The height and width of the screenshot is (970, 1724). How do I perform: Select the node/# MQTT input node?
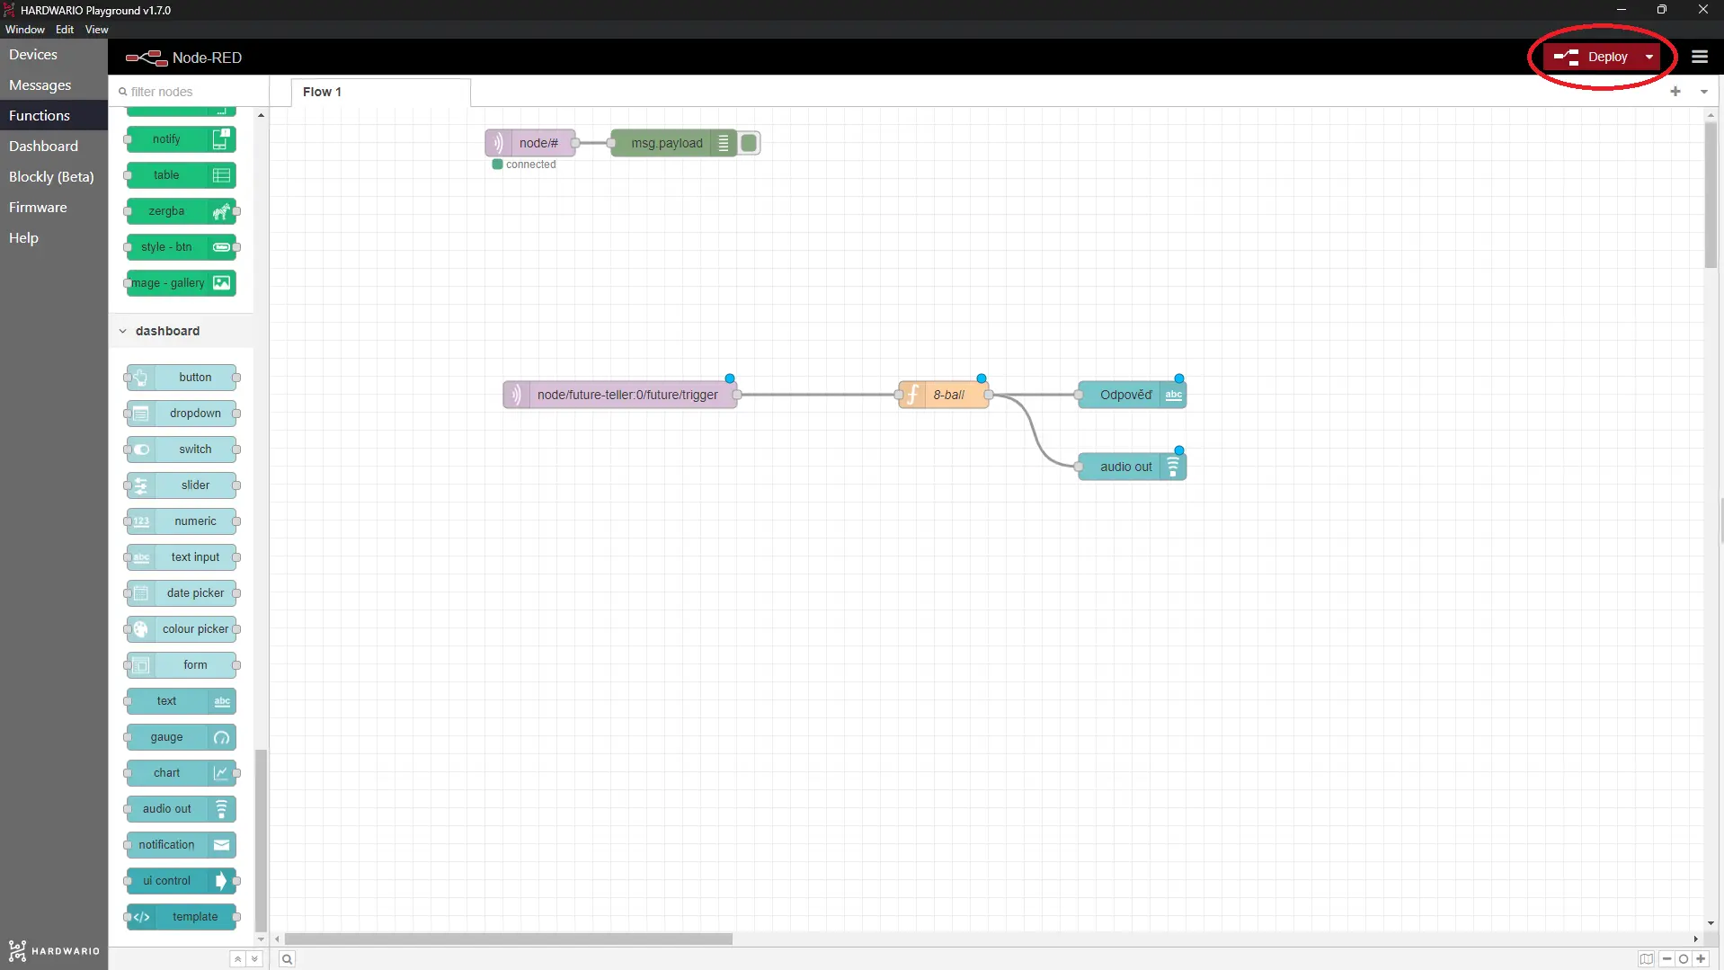pyautogui.click(x=529, y=143)
